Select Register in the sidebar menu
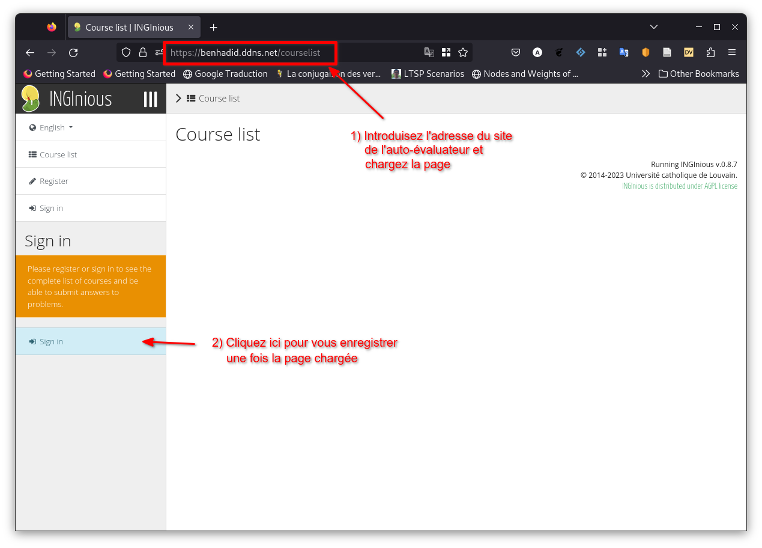The width and height of the screenshot is (762, 548). [x=91, y=181]
